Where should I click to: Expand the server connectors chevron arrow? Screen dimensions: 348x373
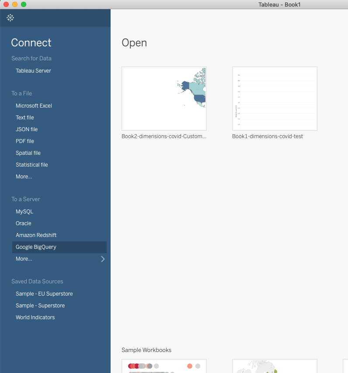pos(103,259)
